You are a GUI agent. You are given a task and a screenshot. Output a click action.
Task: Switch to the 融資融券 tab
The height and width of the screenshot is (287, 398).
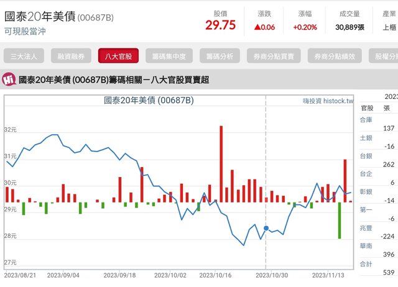click(x=71, y=56)
